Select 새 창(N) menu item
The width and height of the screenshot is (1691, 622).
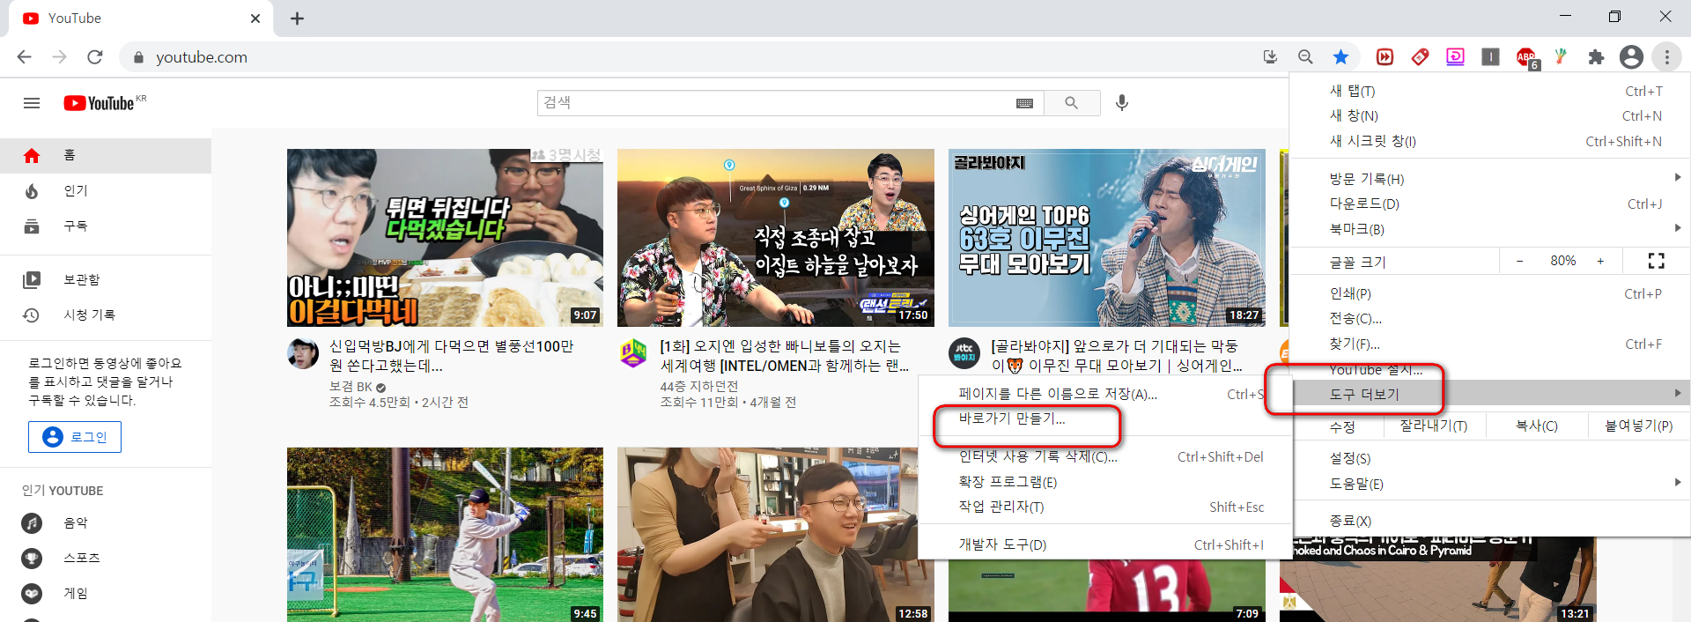tap(1490, 115)
